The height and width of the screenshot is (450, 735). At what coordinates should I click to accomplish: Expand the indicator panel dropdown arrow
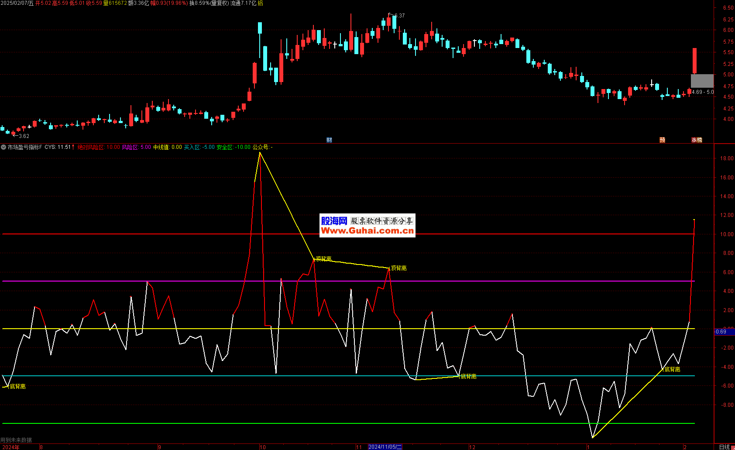(3, 148)
